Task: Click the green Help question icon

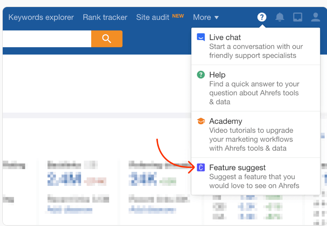Action: pyautogui.click(x=201, y=75)
